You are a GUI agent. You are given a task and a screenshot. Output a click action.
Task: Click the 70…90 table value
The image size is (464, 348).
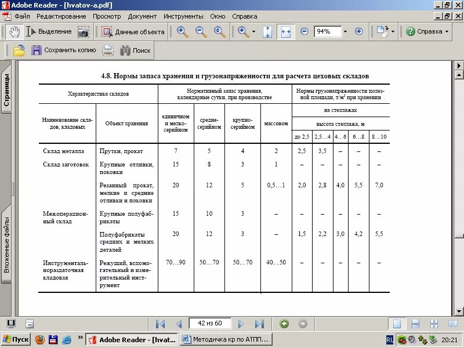point(176,262)
